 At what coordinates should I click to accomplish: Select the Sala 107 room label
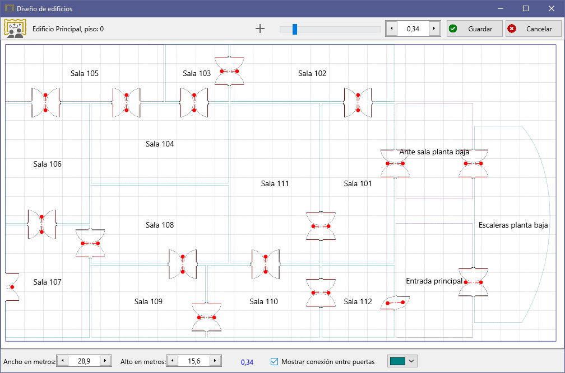47,282
